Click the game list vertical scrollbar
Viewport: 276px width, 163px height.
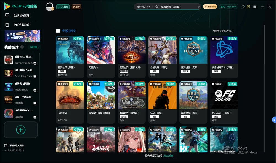tap(265, 89)
